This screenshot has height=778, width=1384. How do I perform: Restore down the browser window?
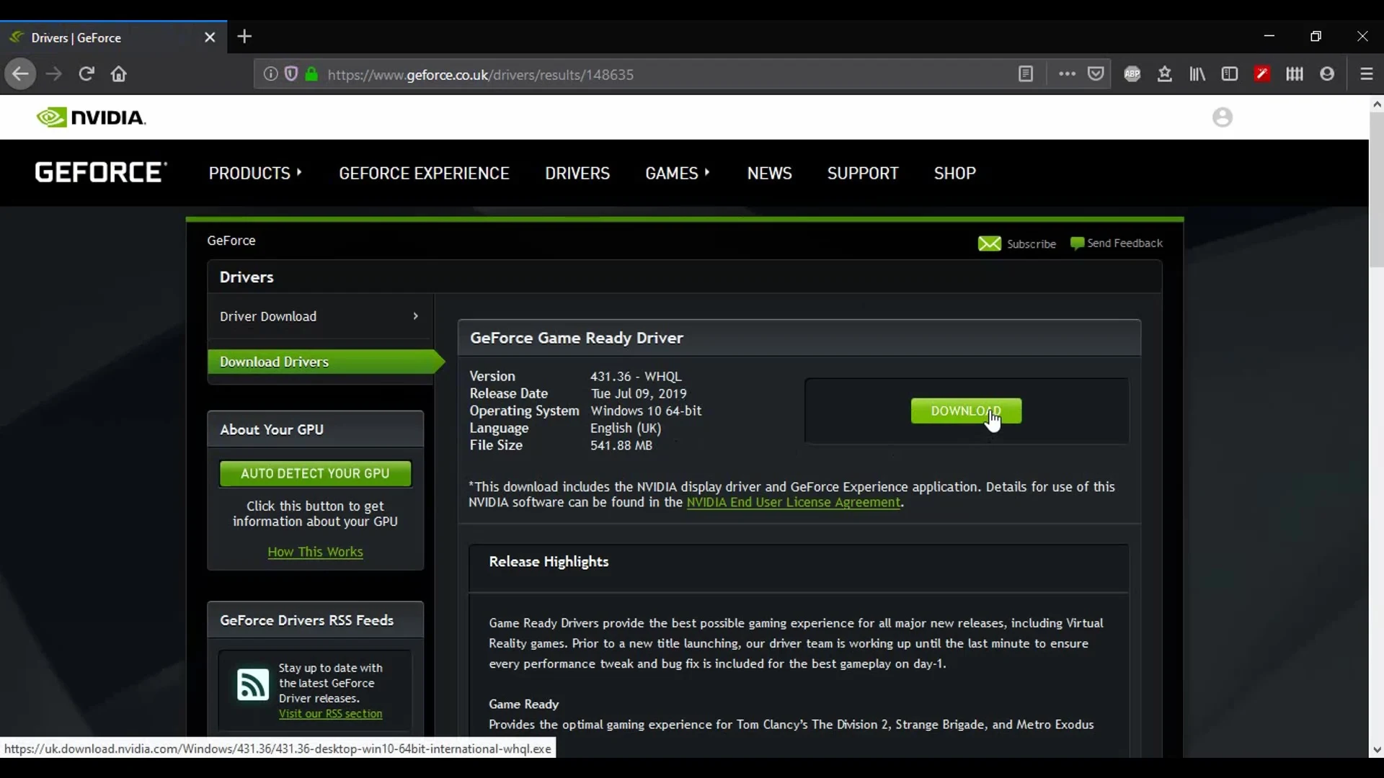click(x=1316, y=36)
